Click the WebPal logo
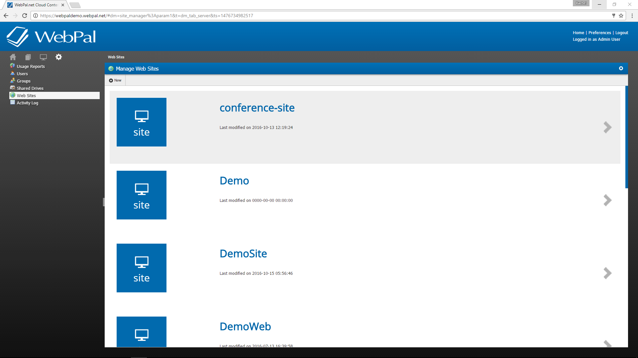This screenshot has width=638, height=358. pos(52,36)
